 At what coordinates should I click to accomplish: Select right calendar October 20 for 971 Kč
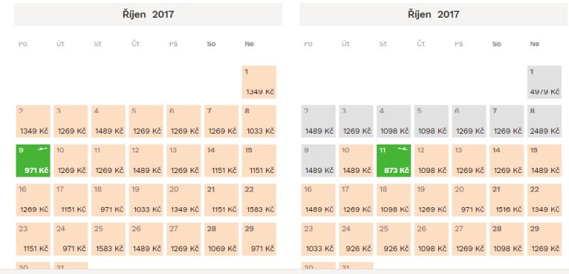pos(469,200)
